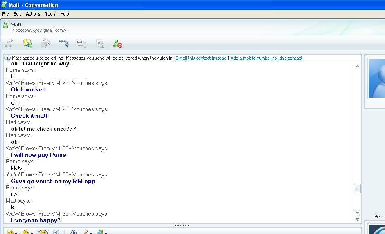The image size is (385, 234).
Task: Open the games icon with playing card
Action: pos(100,43)
